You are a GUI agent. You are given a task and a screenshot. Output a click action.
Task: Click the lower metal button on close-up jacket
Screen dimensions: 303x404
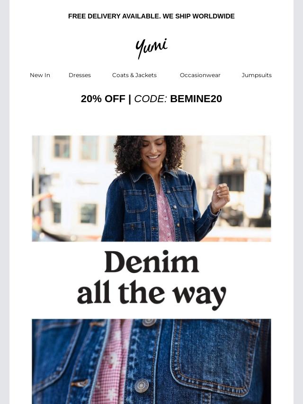click(x=142, y=386)
